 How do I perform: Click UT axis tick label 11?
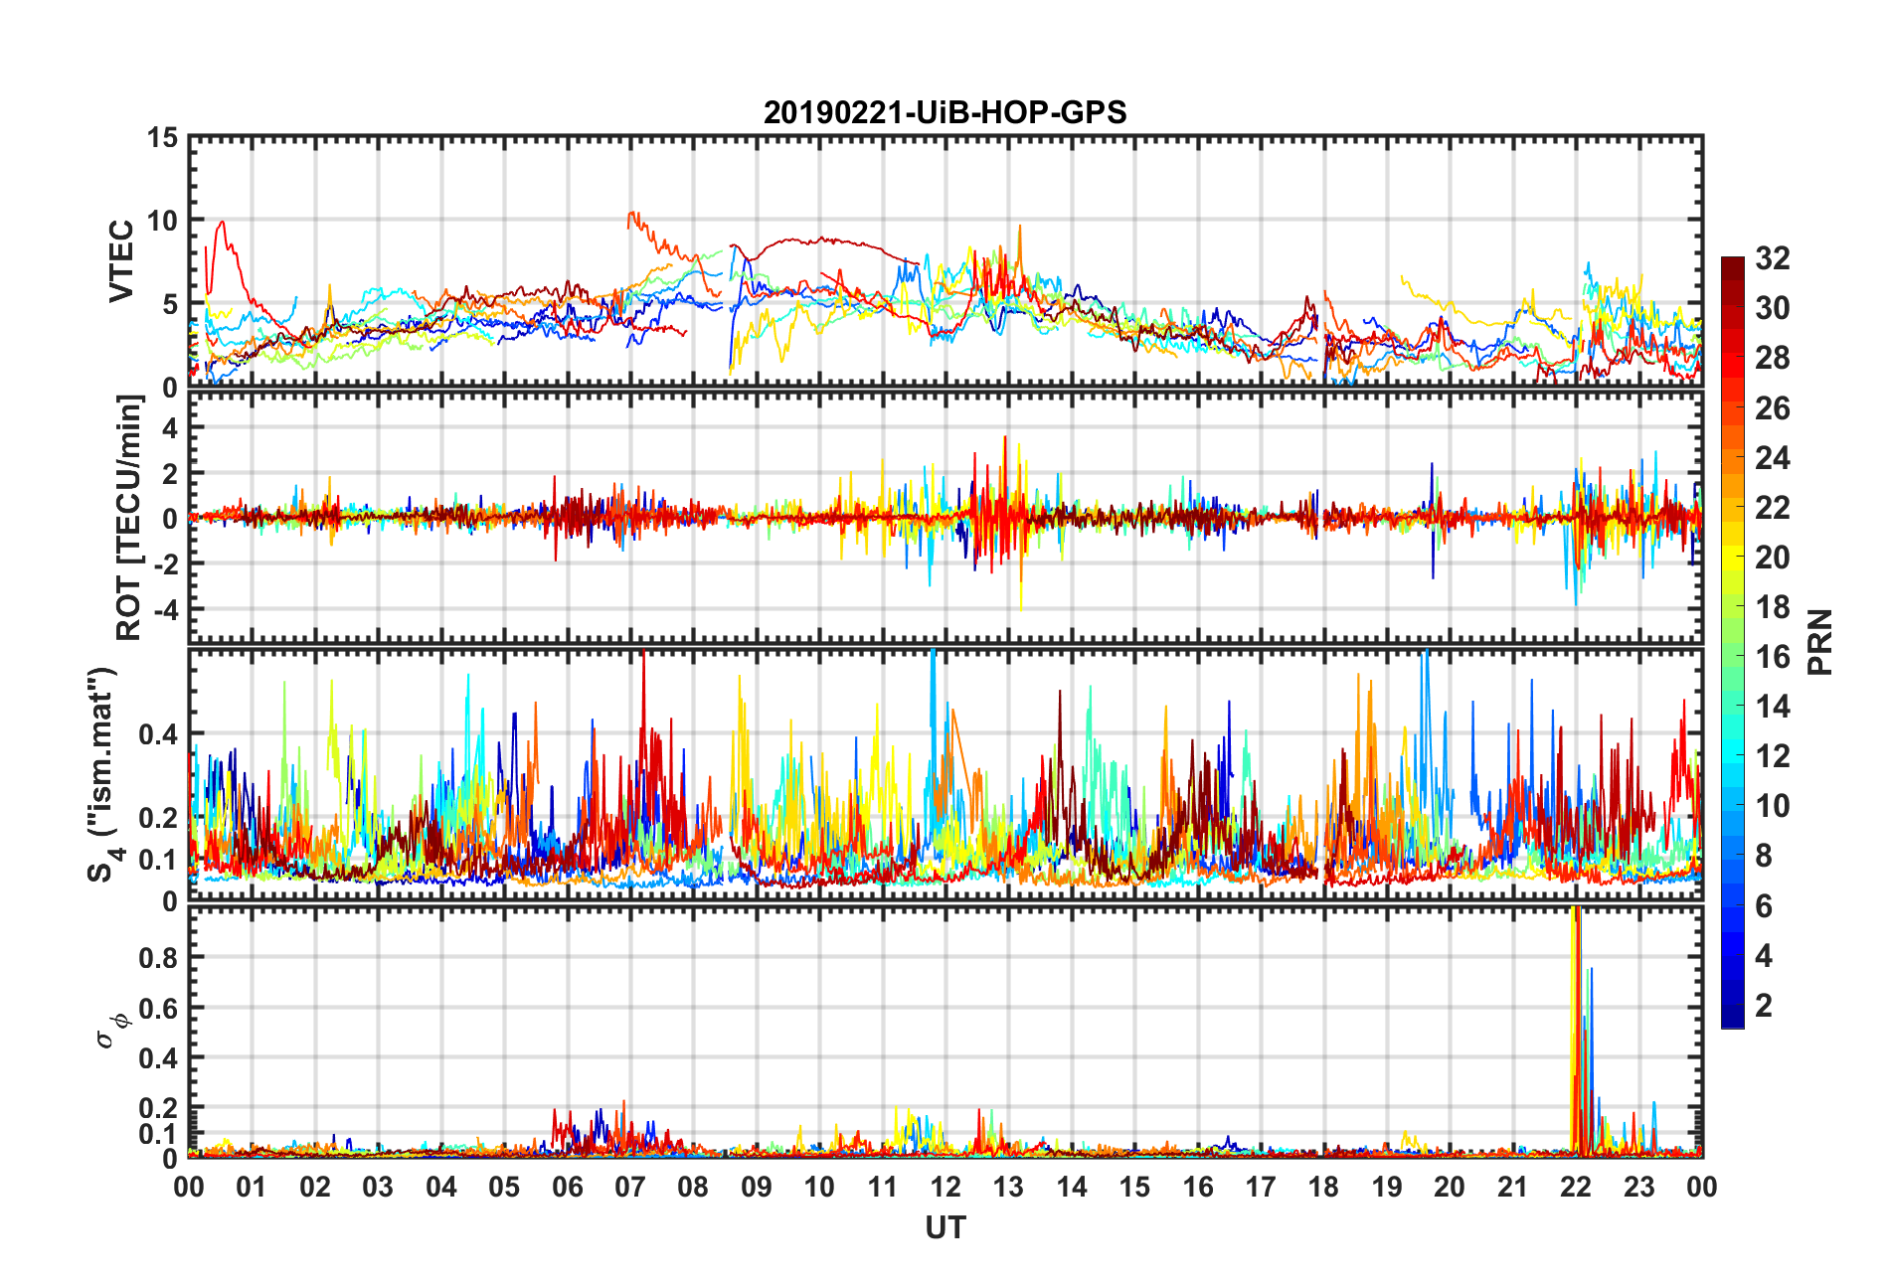(x=883, y=1187)
